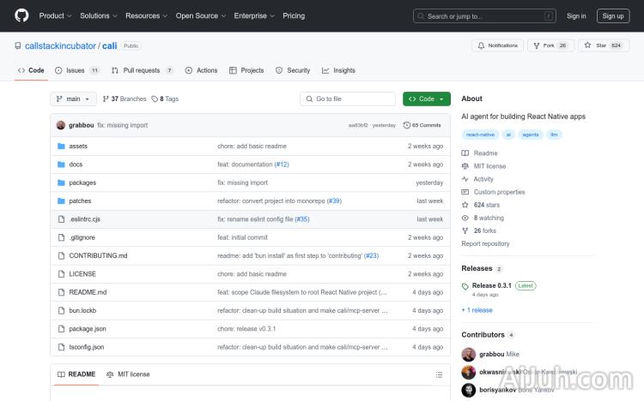Viewport: 644px width, 401px height.
Task: Expand the main branch dropdown
Action: [x=74, y=99]
